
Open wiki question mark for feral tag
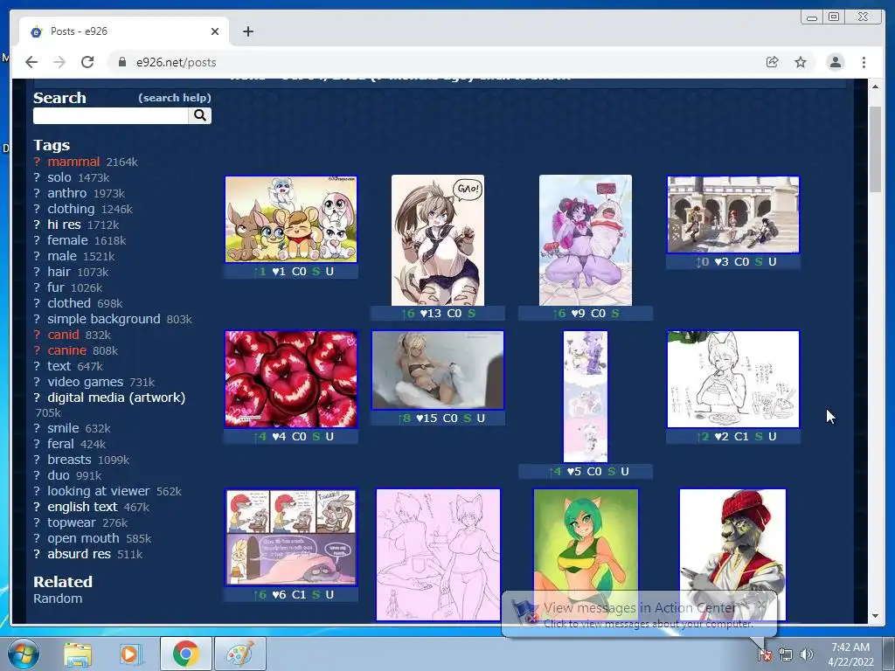click(37, 443)
